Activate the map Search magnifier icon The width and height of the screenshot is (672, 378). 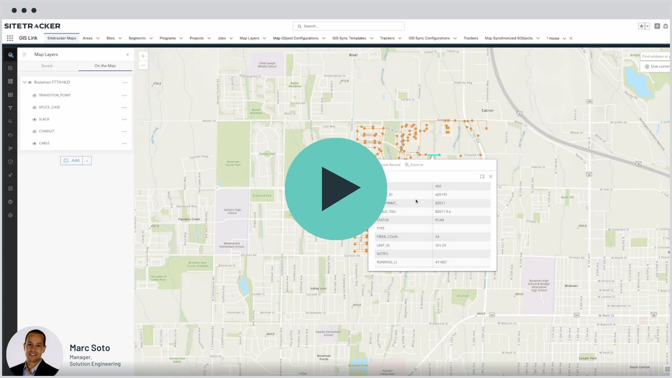click(10, 121)
